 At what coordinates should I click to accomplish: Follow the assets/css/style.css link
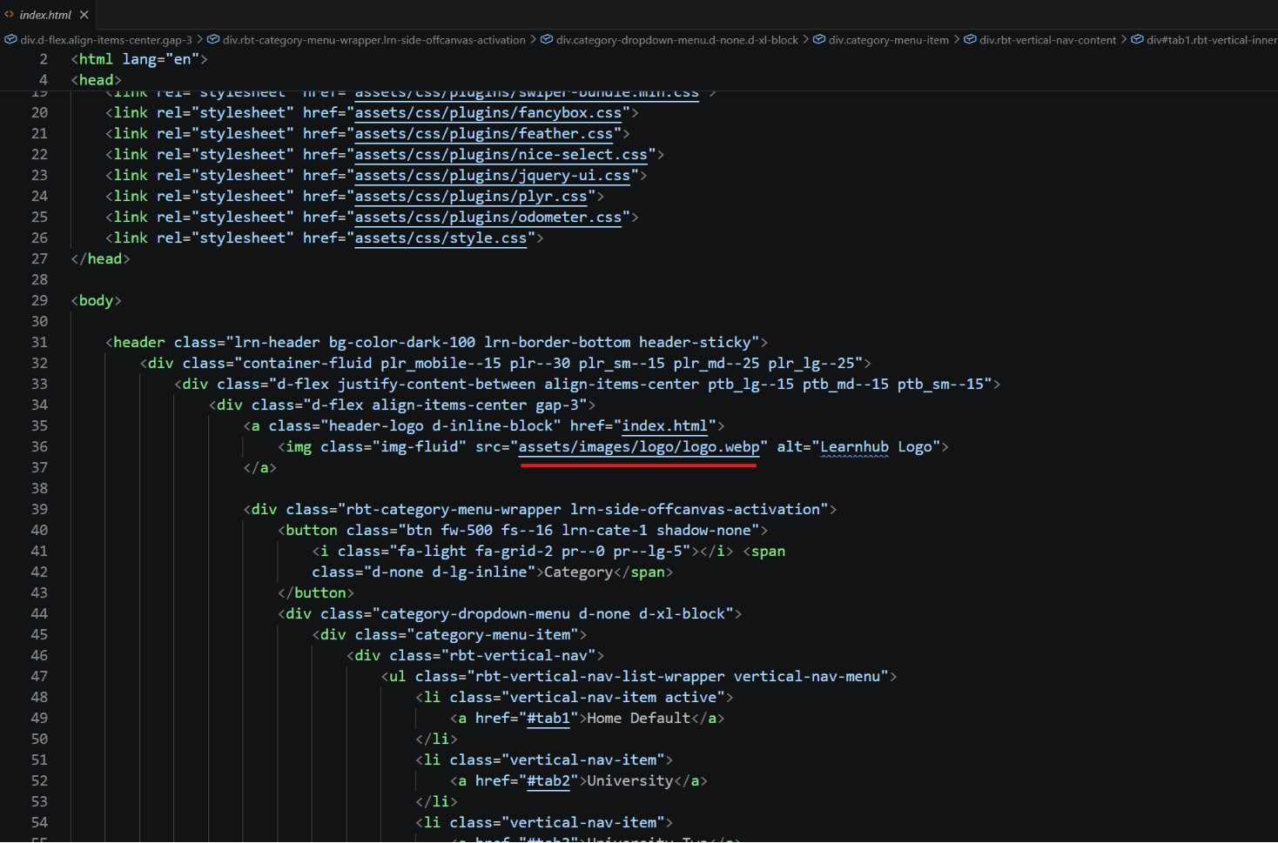pos(441,238)
